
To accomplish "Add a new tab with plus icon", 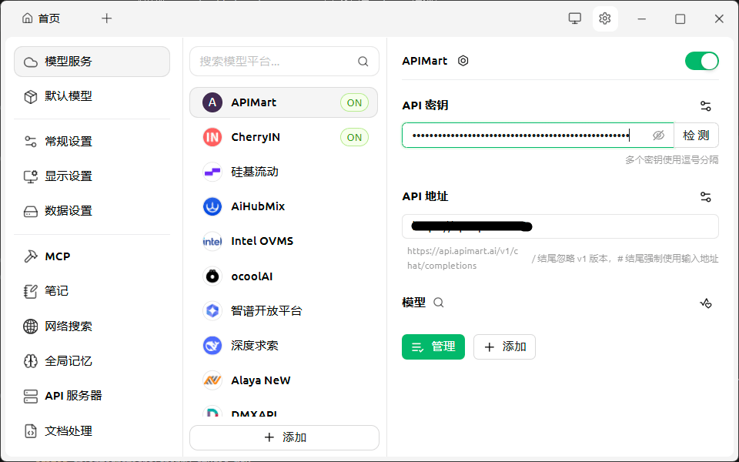I will (x=107, y=18).
